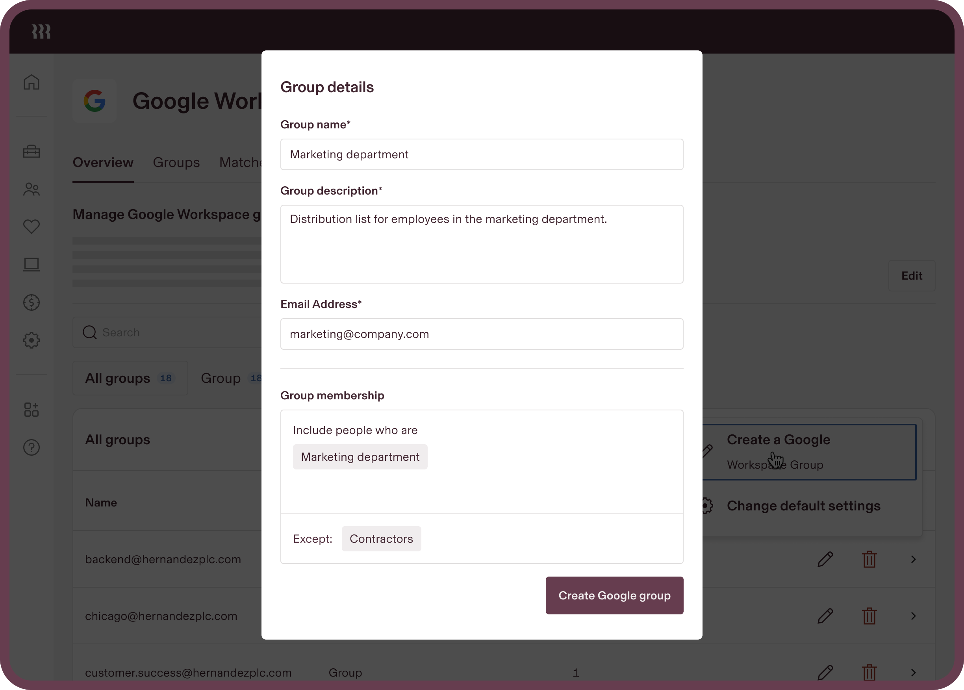Expand the backend@hernandezplc.com row chevron
This screenshot has height=690, width=964.
click(x=913, y=559)
